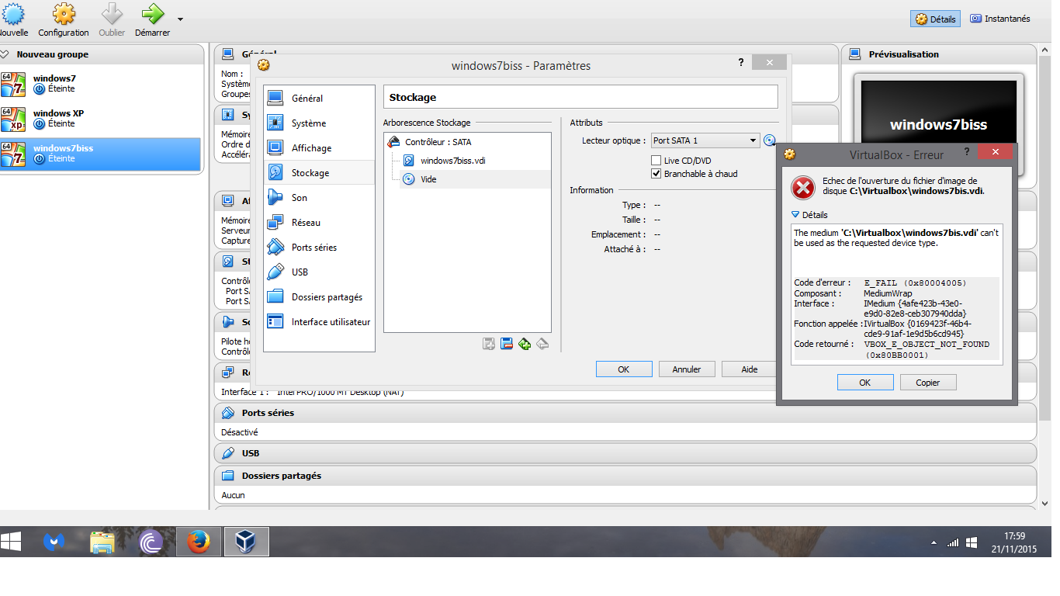Select the windows7 virtual machine
This screenshot has height=596, width=1060.
pos(101,84)
